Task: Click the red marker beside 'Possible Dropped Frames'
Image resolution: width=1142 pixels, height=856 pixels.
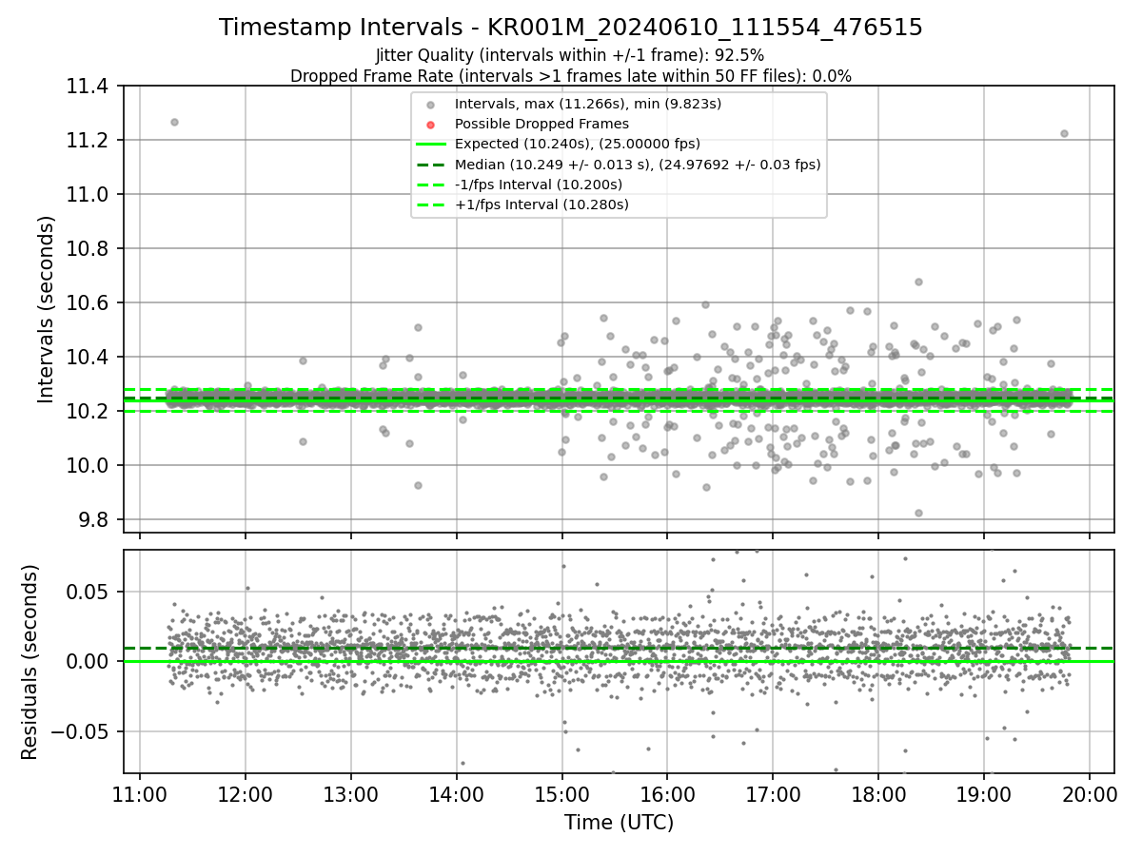Action: (431, 125)
